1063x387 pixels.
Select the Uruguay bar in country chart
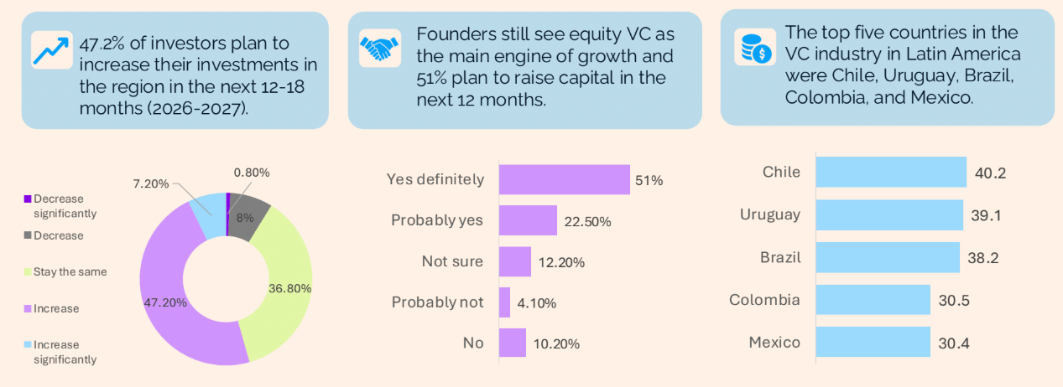[888, 214]
